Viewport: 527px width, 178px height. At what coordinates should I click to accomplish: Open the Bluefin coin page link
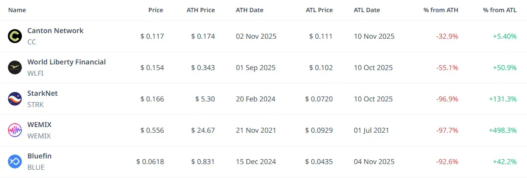pyautogui.click(x=39, y=156)
